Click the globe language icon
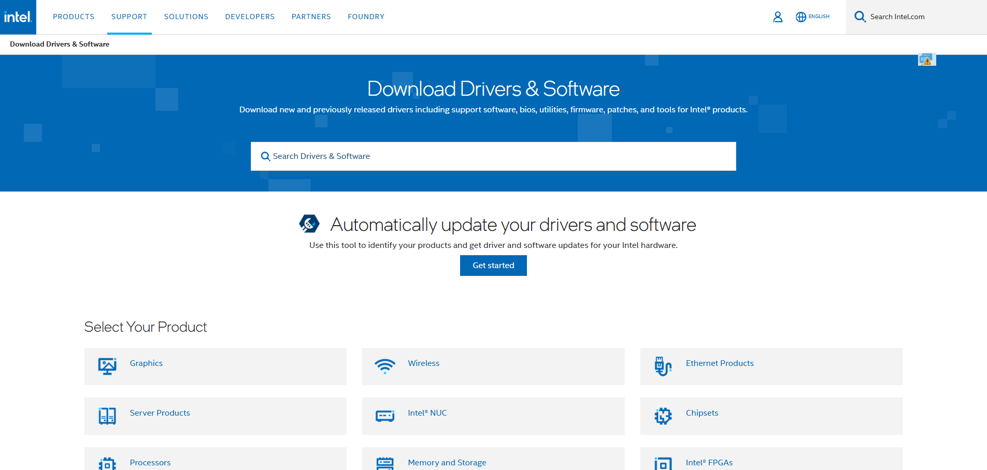The image size is (987, 470). tap(800, 17)
